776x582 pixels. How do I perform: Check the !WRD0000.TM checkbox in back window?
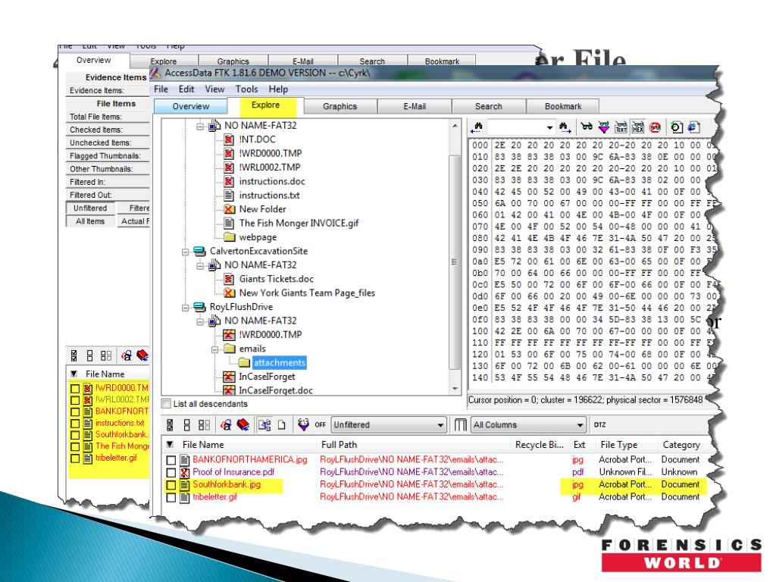coord(75,388)
